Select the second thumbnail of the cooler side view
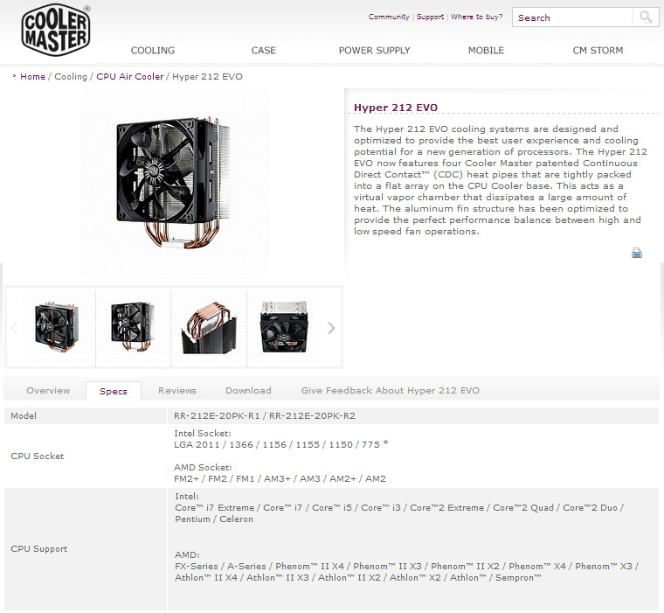The image size is (664, 613). [x=133, y=327]
